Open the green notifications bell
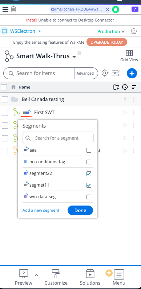This screenshot has height=289, width=141. click(116, 9)
